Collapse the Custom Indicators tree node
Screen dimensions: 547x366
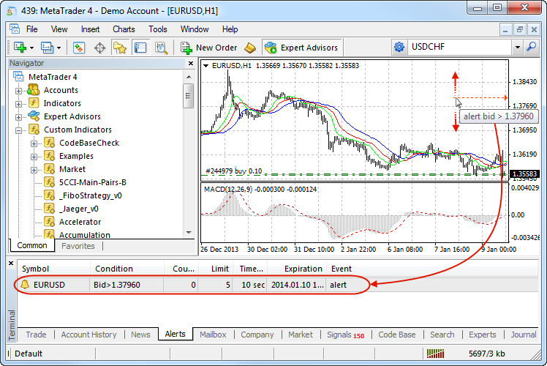click(19, 130)
